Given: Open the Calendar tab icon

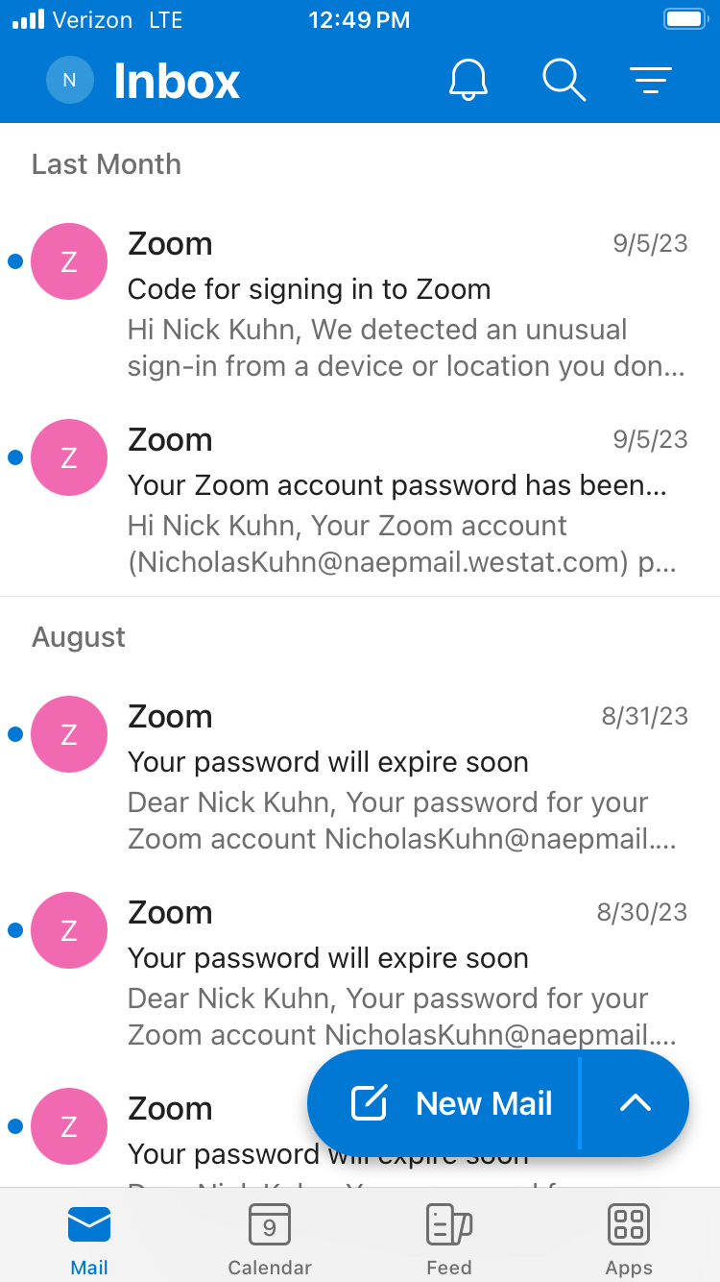Looking at the screenshot, I should (x=270, y=1225).
